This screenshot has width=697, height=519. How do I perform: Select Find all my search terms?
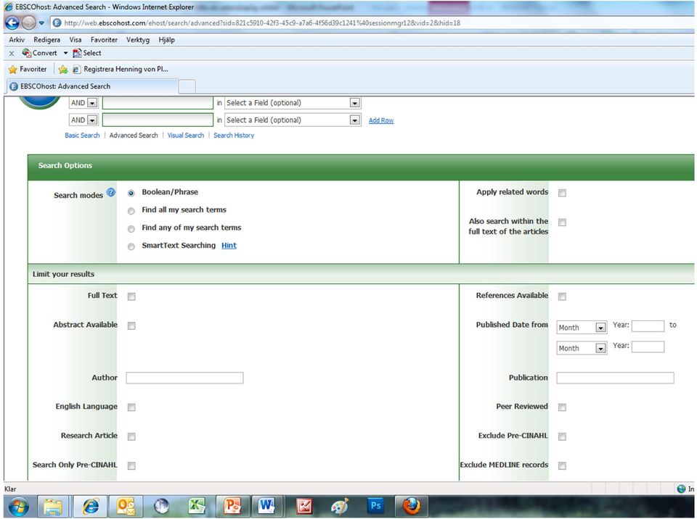tap(131, 211)
